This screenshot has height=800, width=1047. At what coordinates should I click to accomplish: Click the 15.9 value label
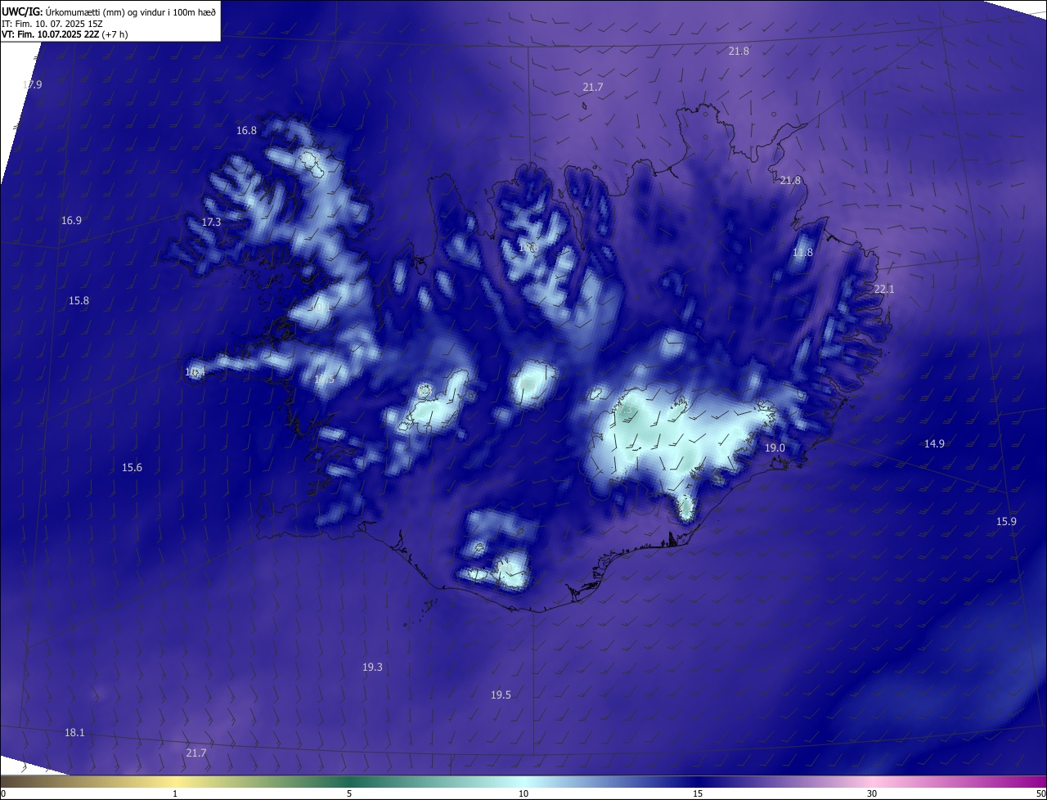point(1006,521)
